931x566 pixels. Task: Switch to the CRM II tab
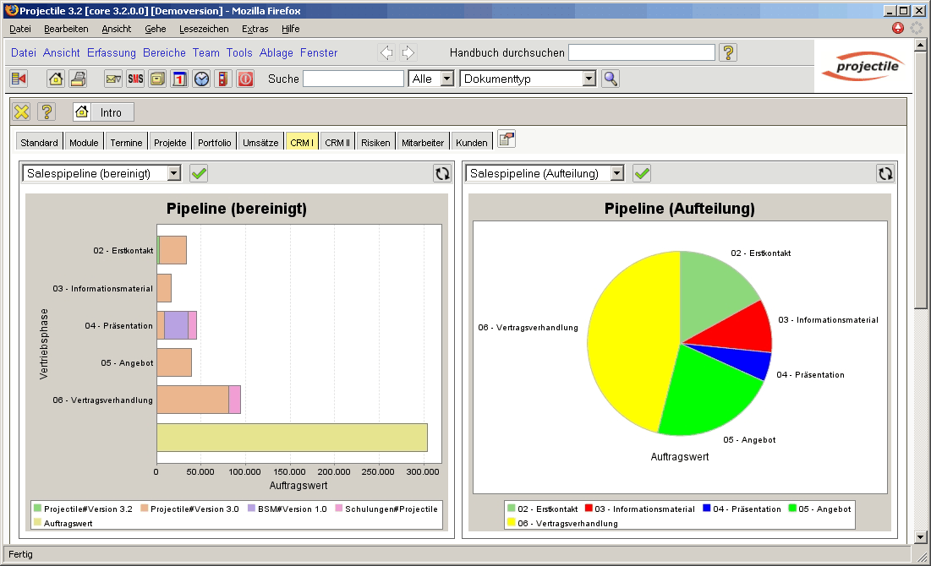pyautogui.click(x=337, y=143)
